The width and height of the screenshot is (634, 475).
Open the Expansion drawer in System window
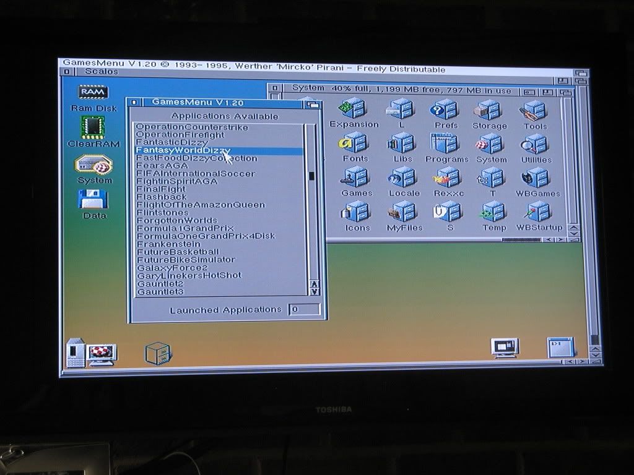(x=353, y=109)
